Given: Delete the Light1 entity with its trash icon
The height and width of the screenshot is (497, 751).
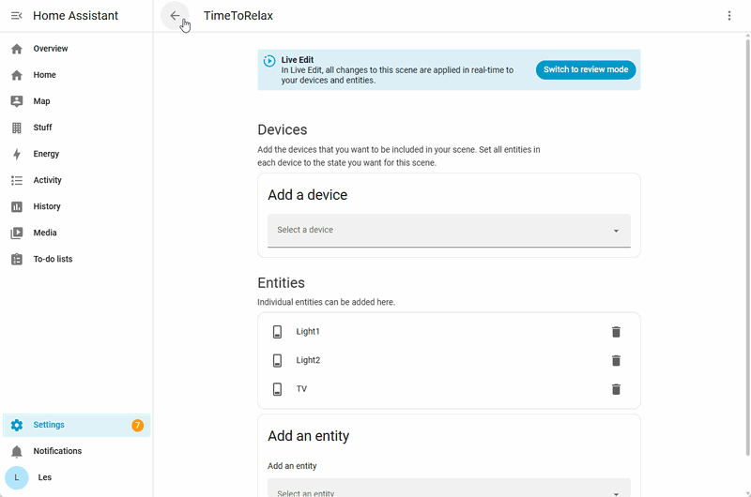Looking at the screenshot, I should pyautogui.click(x=616, y=332).
